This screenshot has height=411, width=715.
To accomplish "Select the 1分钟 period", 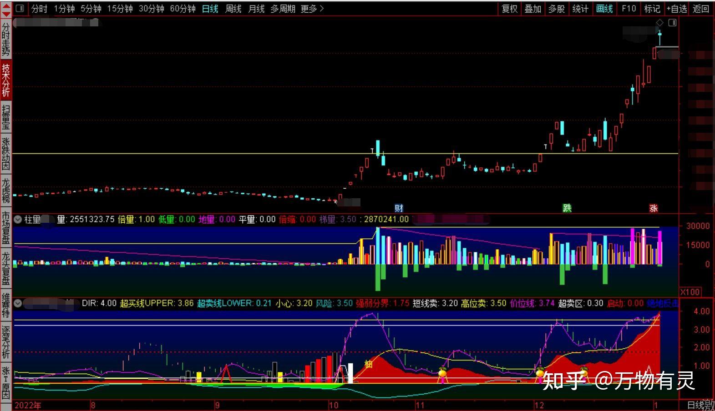I will point(64,9).
